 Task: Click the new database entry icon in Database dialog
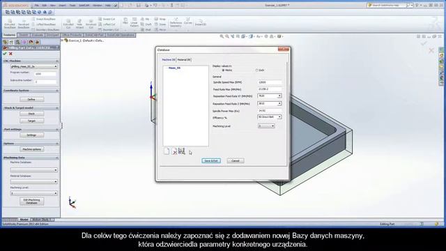167,151
